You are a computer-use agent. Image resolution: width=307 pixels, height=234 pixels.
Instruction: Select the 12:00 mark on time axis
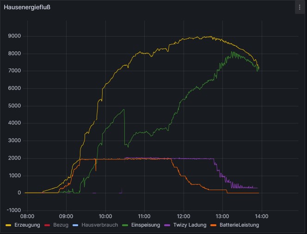pyautogui.click(x=184, y=215)
